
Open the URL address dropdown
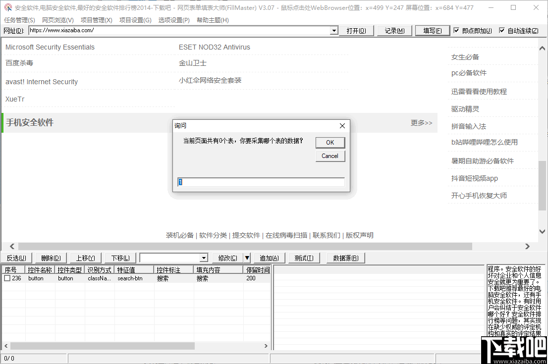pyautogui.click(x=333, y=30)
